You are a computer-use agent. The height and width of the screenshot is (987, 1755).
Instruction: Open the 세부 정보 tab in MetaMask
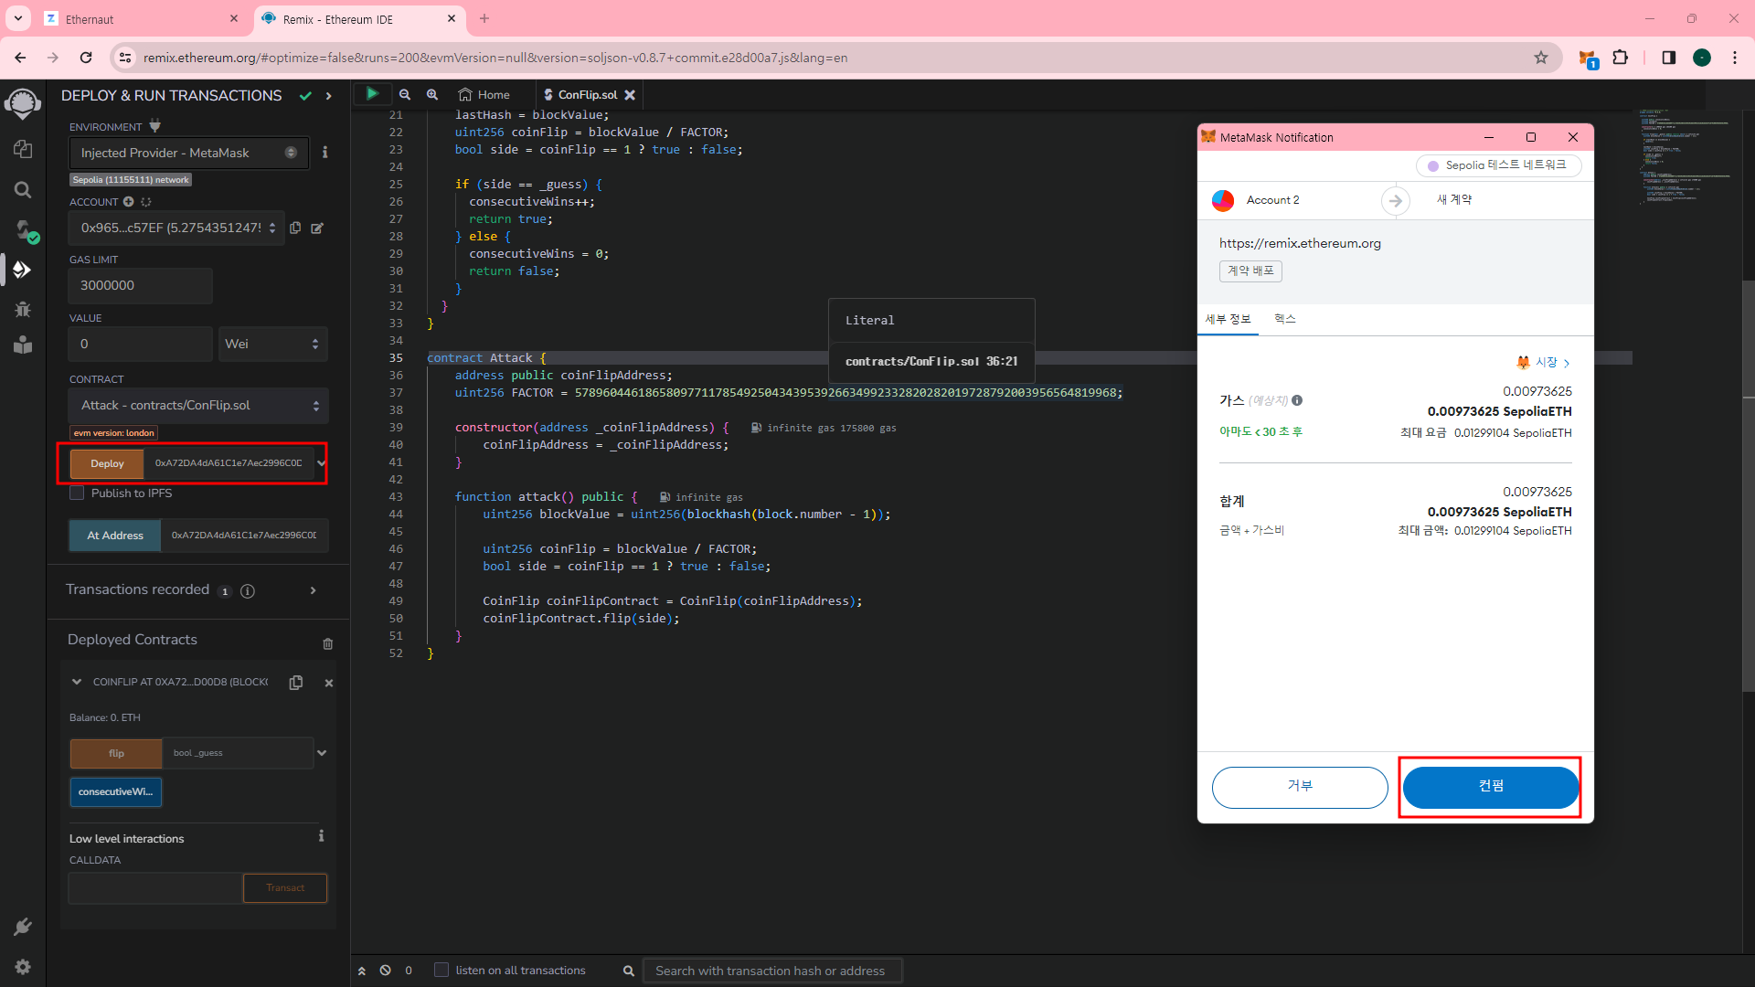[1228, 319]
